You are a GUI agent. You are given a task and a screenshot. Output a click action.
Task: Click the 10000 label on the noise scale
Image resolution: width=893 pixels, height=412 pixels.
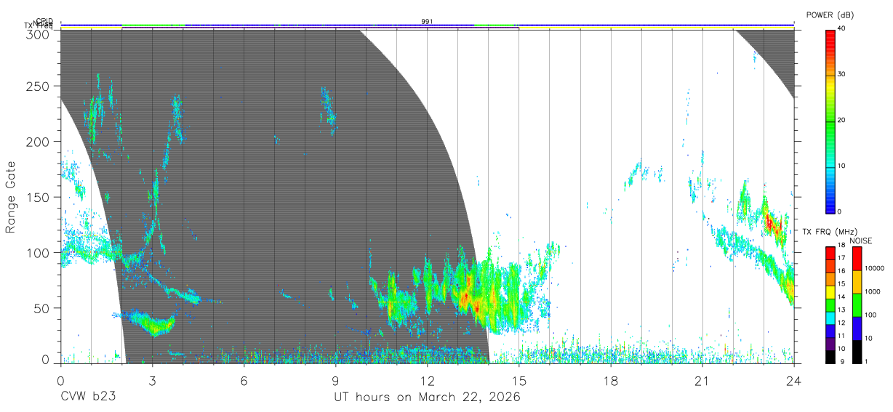coord(876,269)
